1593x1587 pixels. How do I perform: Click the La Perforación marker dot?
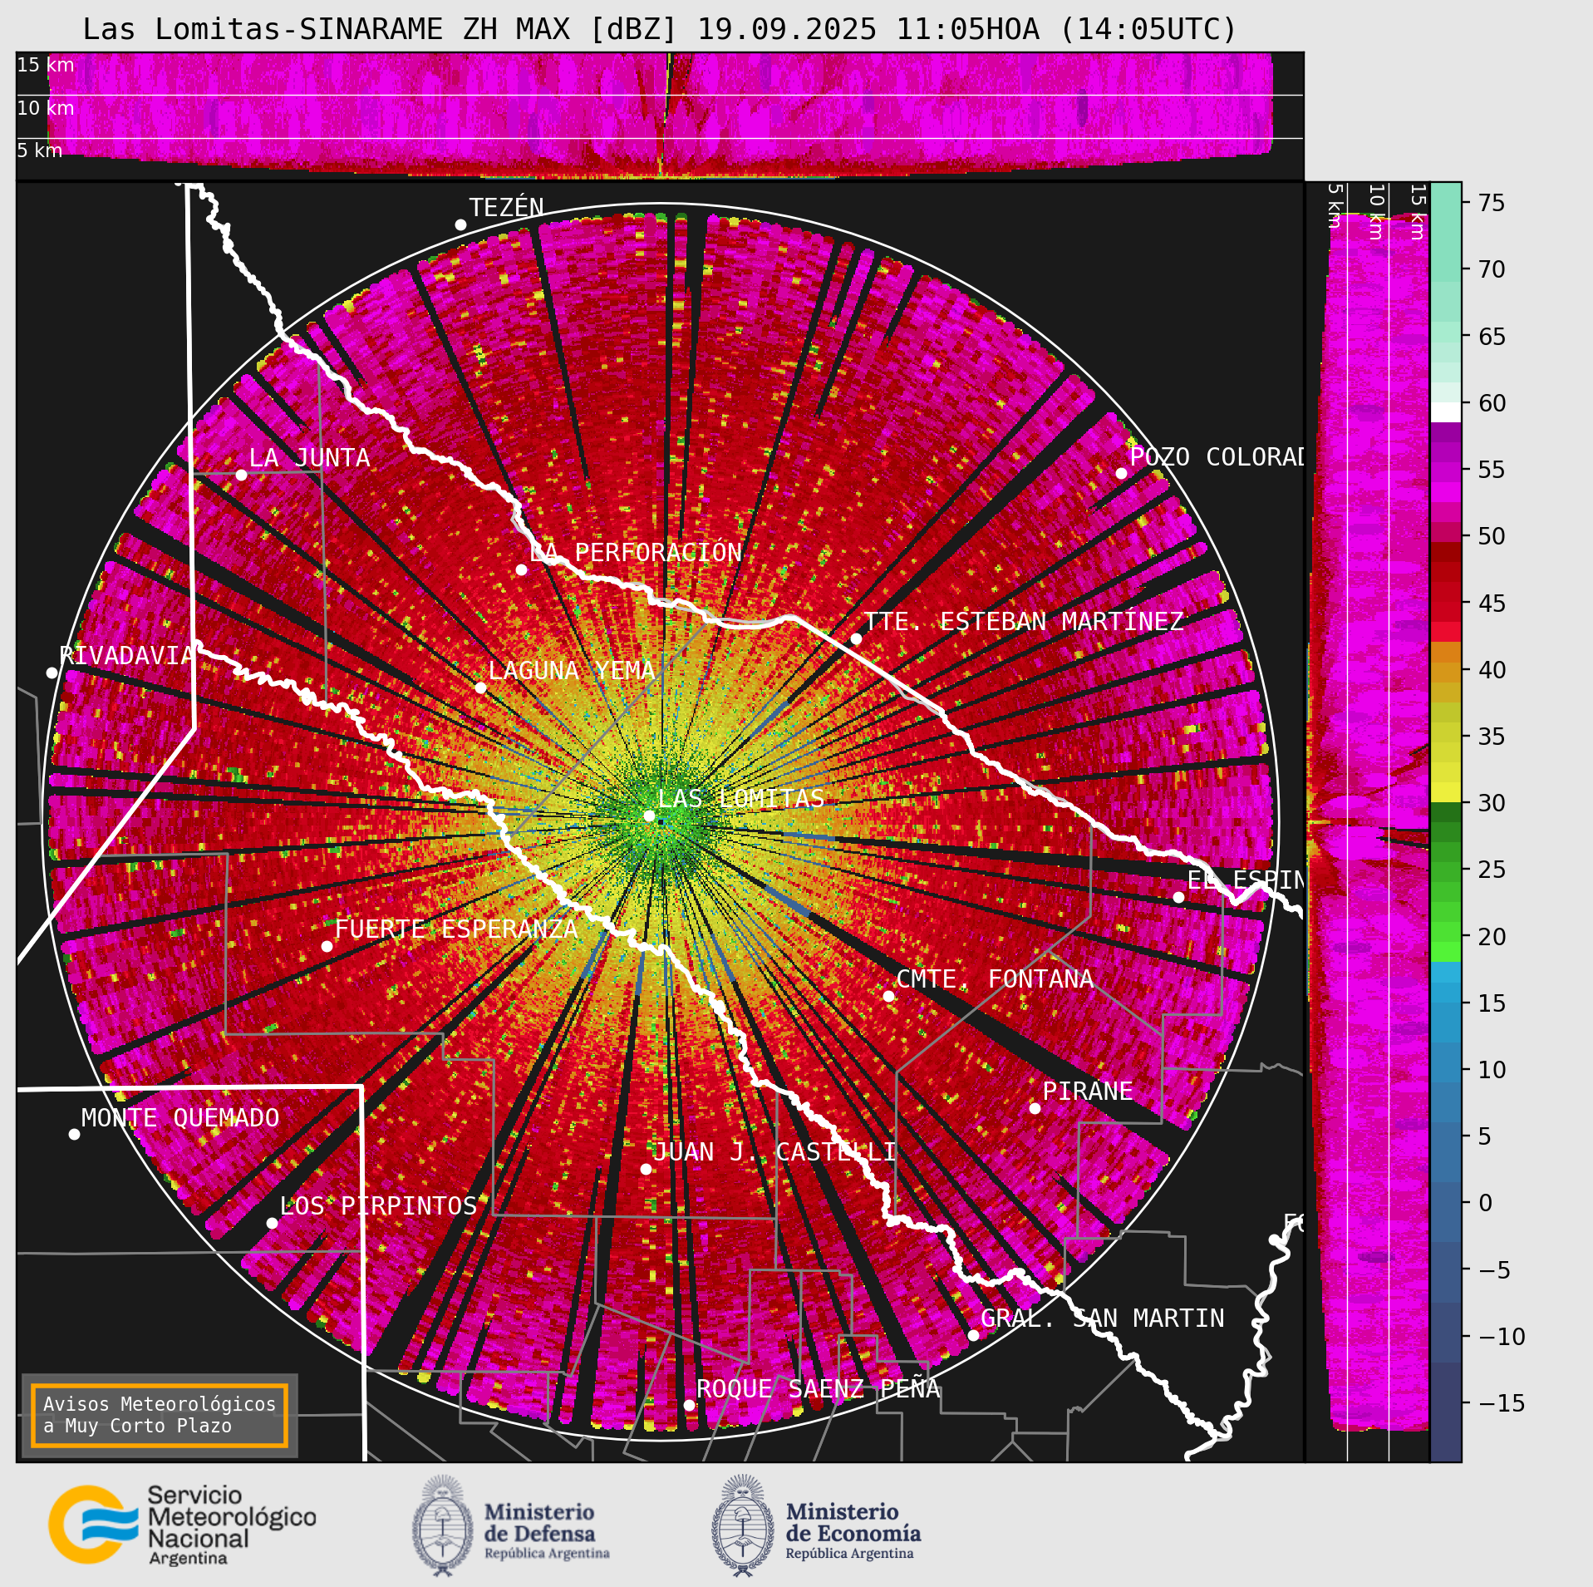521,569
